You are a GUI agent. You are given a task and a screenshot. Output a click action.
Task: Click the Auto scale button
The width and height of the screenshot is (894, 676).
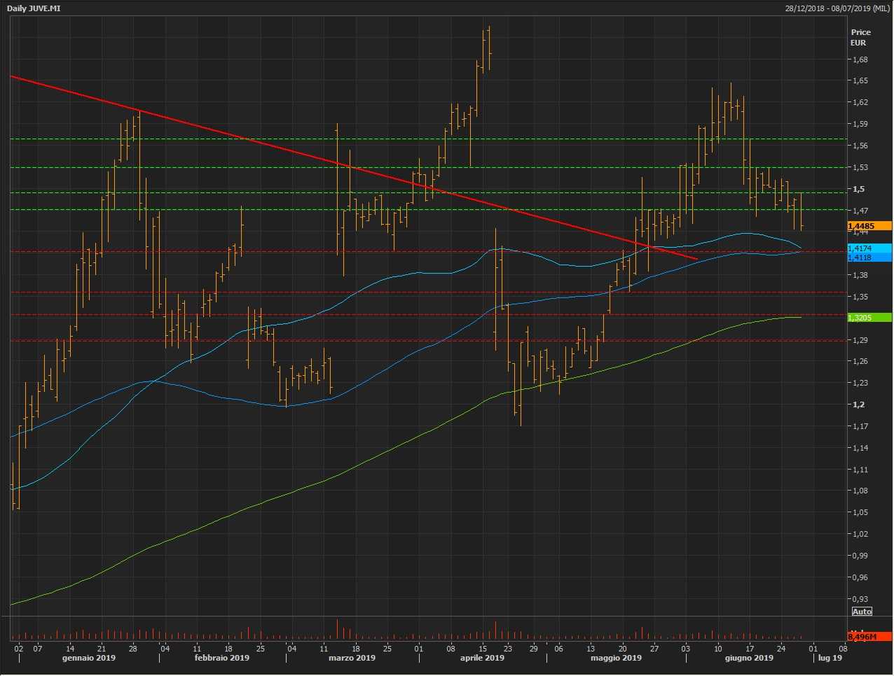862,612
